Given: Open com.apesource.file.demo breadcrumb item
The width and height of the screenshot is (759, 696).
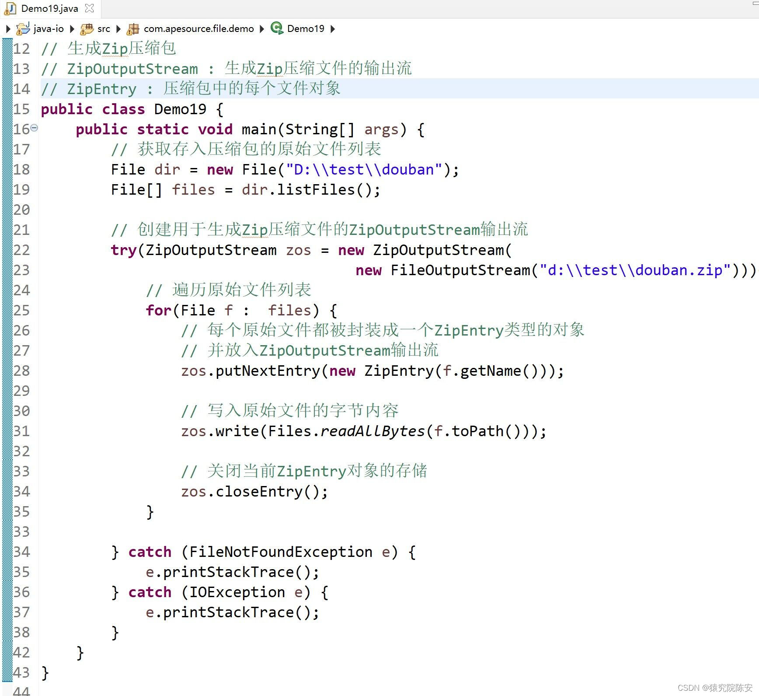Looking at the screenshot, I should click(198, 29).
